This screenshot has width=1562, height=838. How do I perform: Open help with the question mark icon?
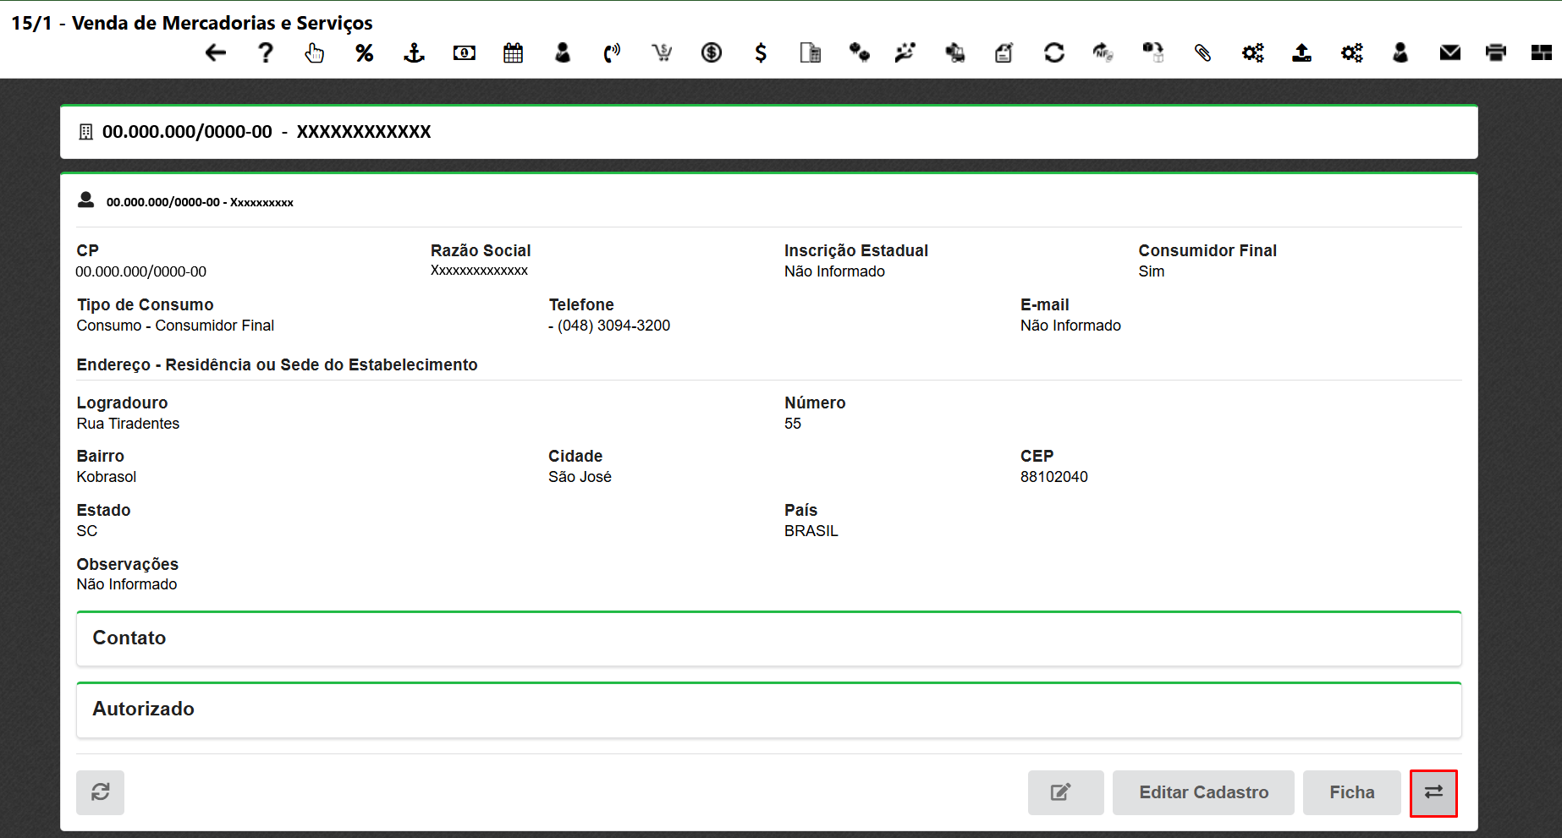[266, 53]
